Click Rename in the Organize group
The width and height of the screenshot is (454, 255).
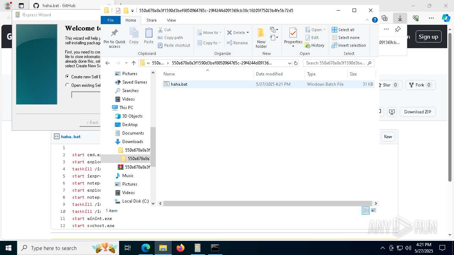pyautogui.click(x=237, y=43)
